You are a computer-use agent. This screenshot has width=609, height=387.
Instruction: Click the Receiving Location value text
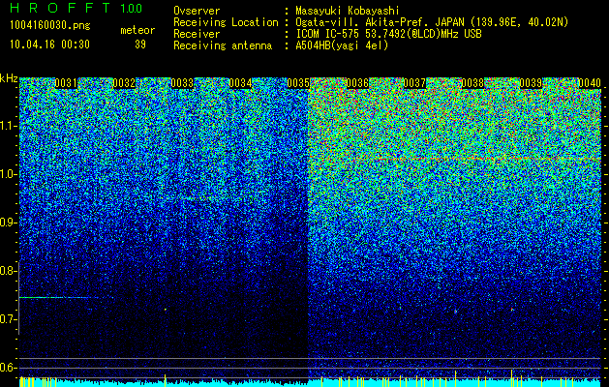(432, 23)
